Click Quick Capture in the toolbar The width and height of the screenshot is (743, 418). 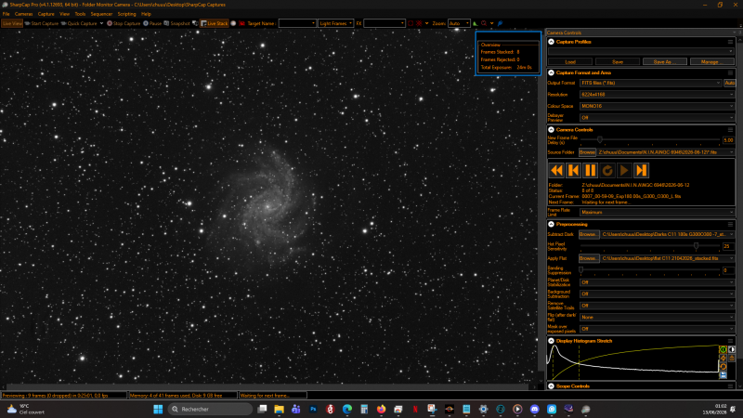point(79,23)
